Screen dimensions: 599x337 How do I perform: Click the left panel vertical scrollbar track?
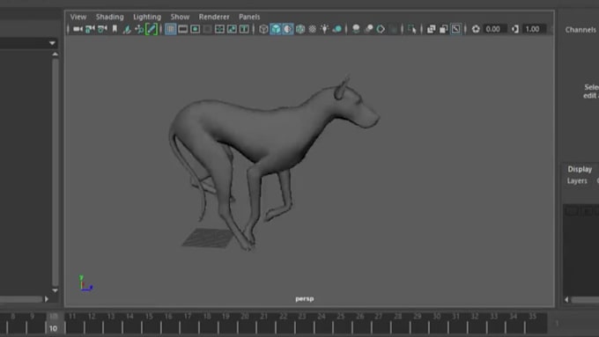tap(55, 172)
